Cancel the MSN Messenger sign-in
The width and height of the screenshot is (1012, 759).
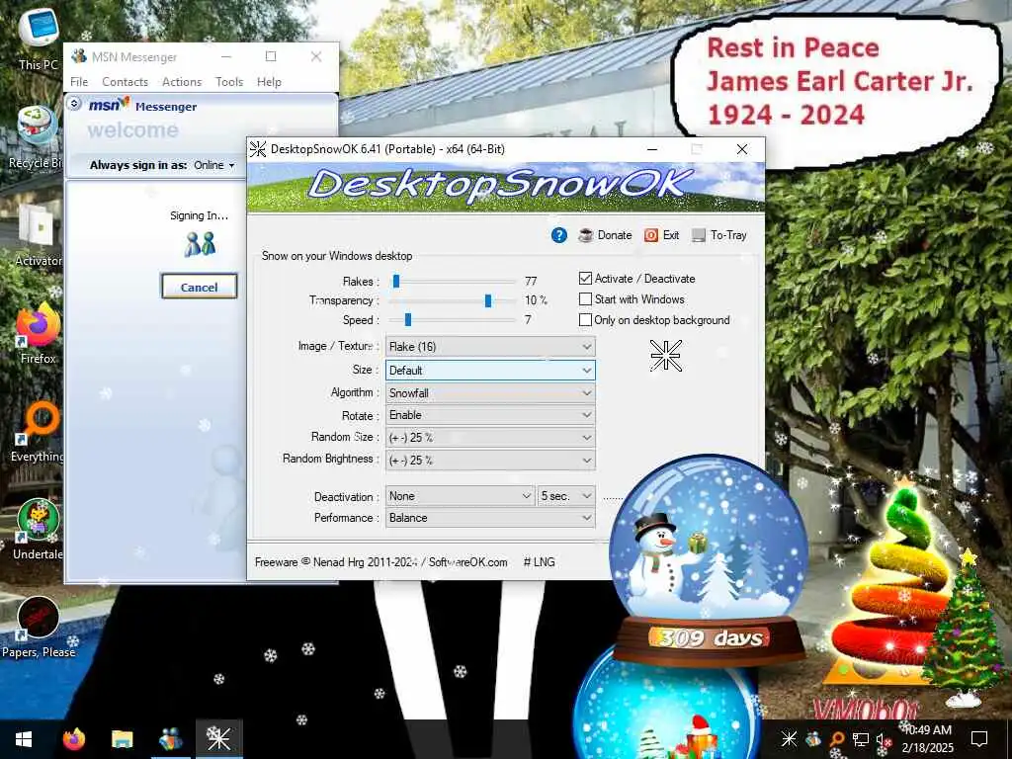[199, 287]
